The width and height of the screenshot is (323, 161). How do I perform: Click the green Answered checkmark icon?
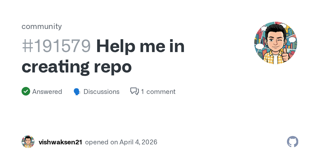click(x=26, y=92)
